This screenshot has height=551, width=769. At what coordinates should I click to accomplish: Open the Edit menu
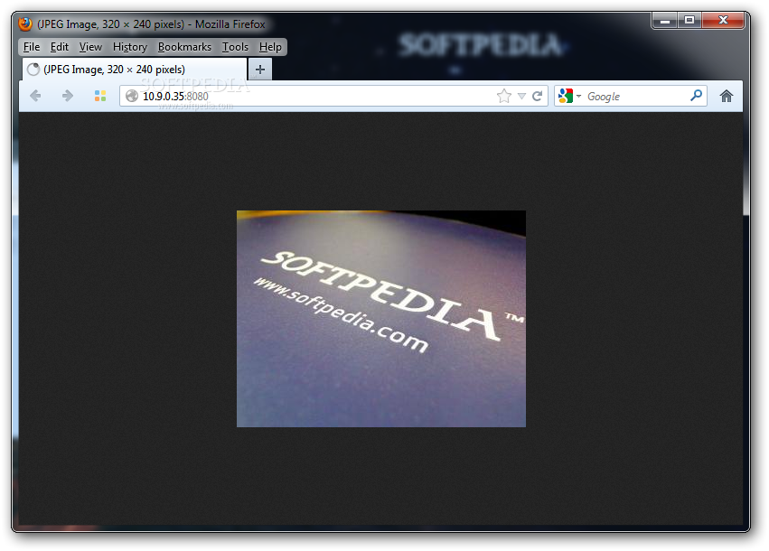[x=60, y=47]
